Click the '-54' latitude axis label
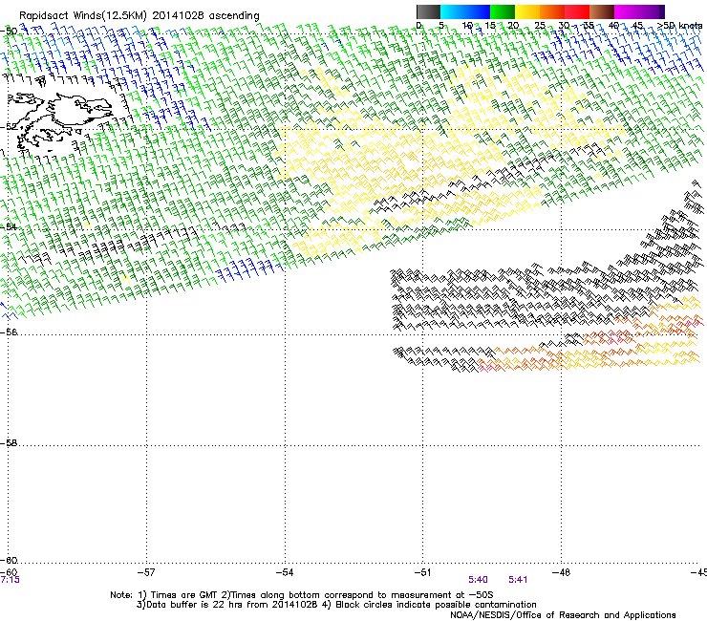 tap(9, 226)
